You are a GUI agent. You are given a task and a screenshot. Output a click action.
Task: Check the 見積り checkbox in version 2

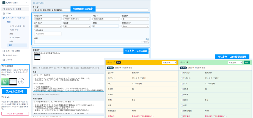(182, 100)
